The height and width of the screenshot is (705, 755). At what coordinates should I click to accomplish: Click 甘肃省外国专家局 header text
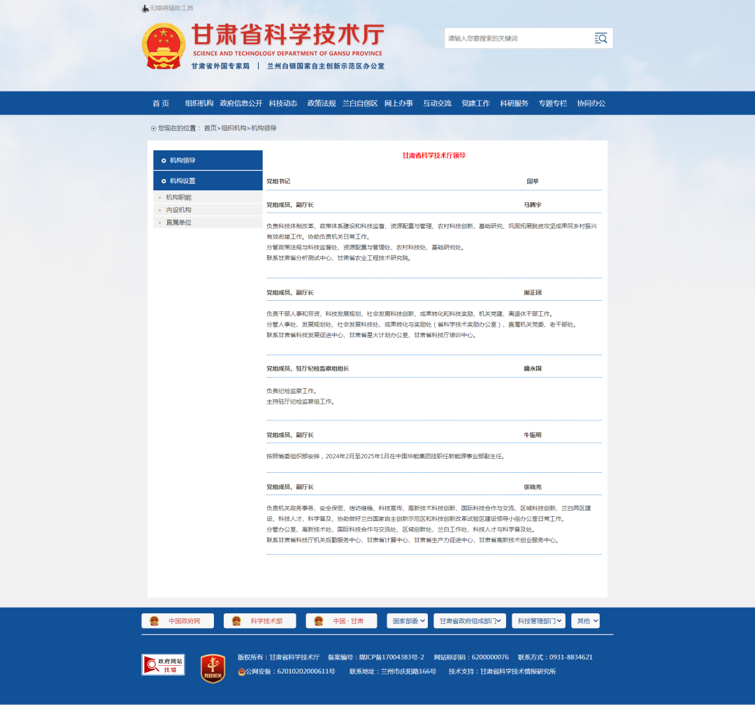pos(220,66)
